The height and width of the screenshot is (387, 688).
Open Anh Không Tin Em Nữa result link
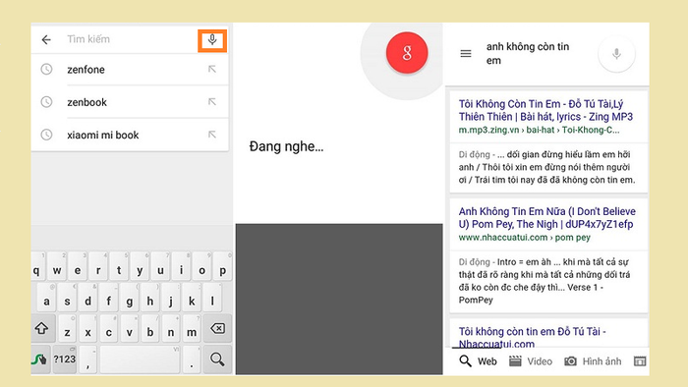tap(547, 217)
